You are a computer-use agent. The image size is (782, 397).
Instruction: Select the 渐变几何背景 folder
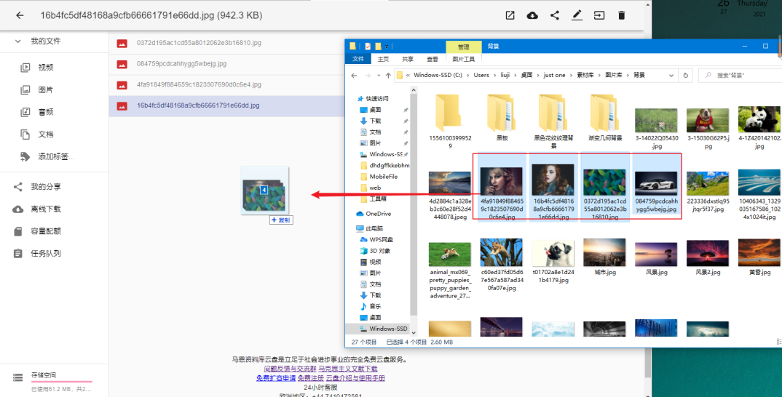[605, 118]
